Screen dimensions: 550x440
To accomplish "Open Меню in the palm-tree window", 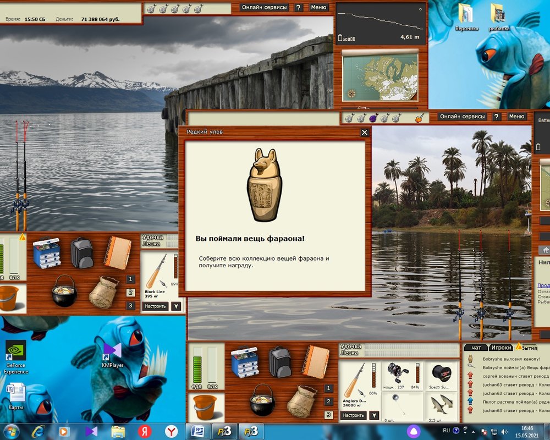I will pyautogui.click(x=516, y=117).
